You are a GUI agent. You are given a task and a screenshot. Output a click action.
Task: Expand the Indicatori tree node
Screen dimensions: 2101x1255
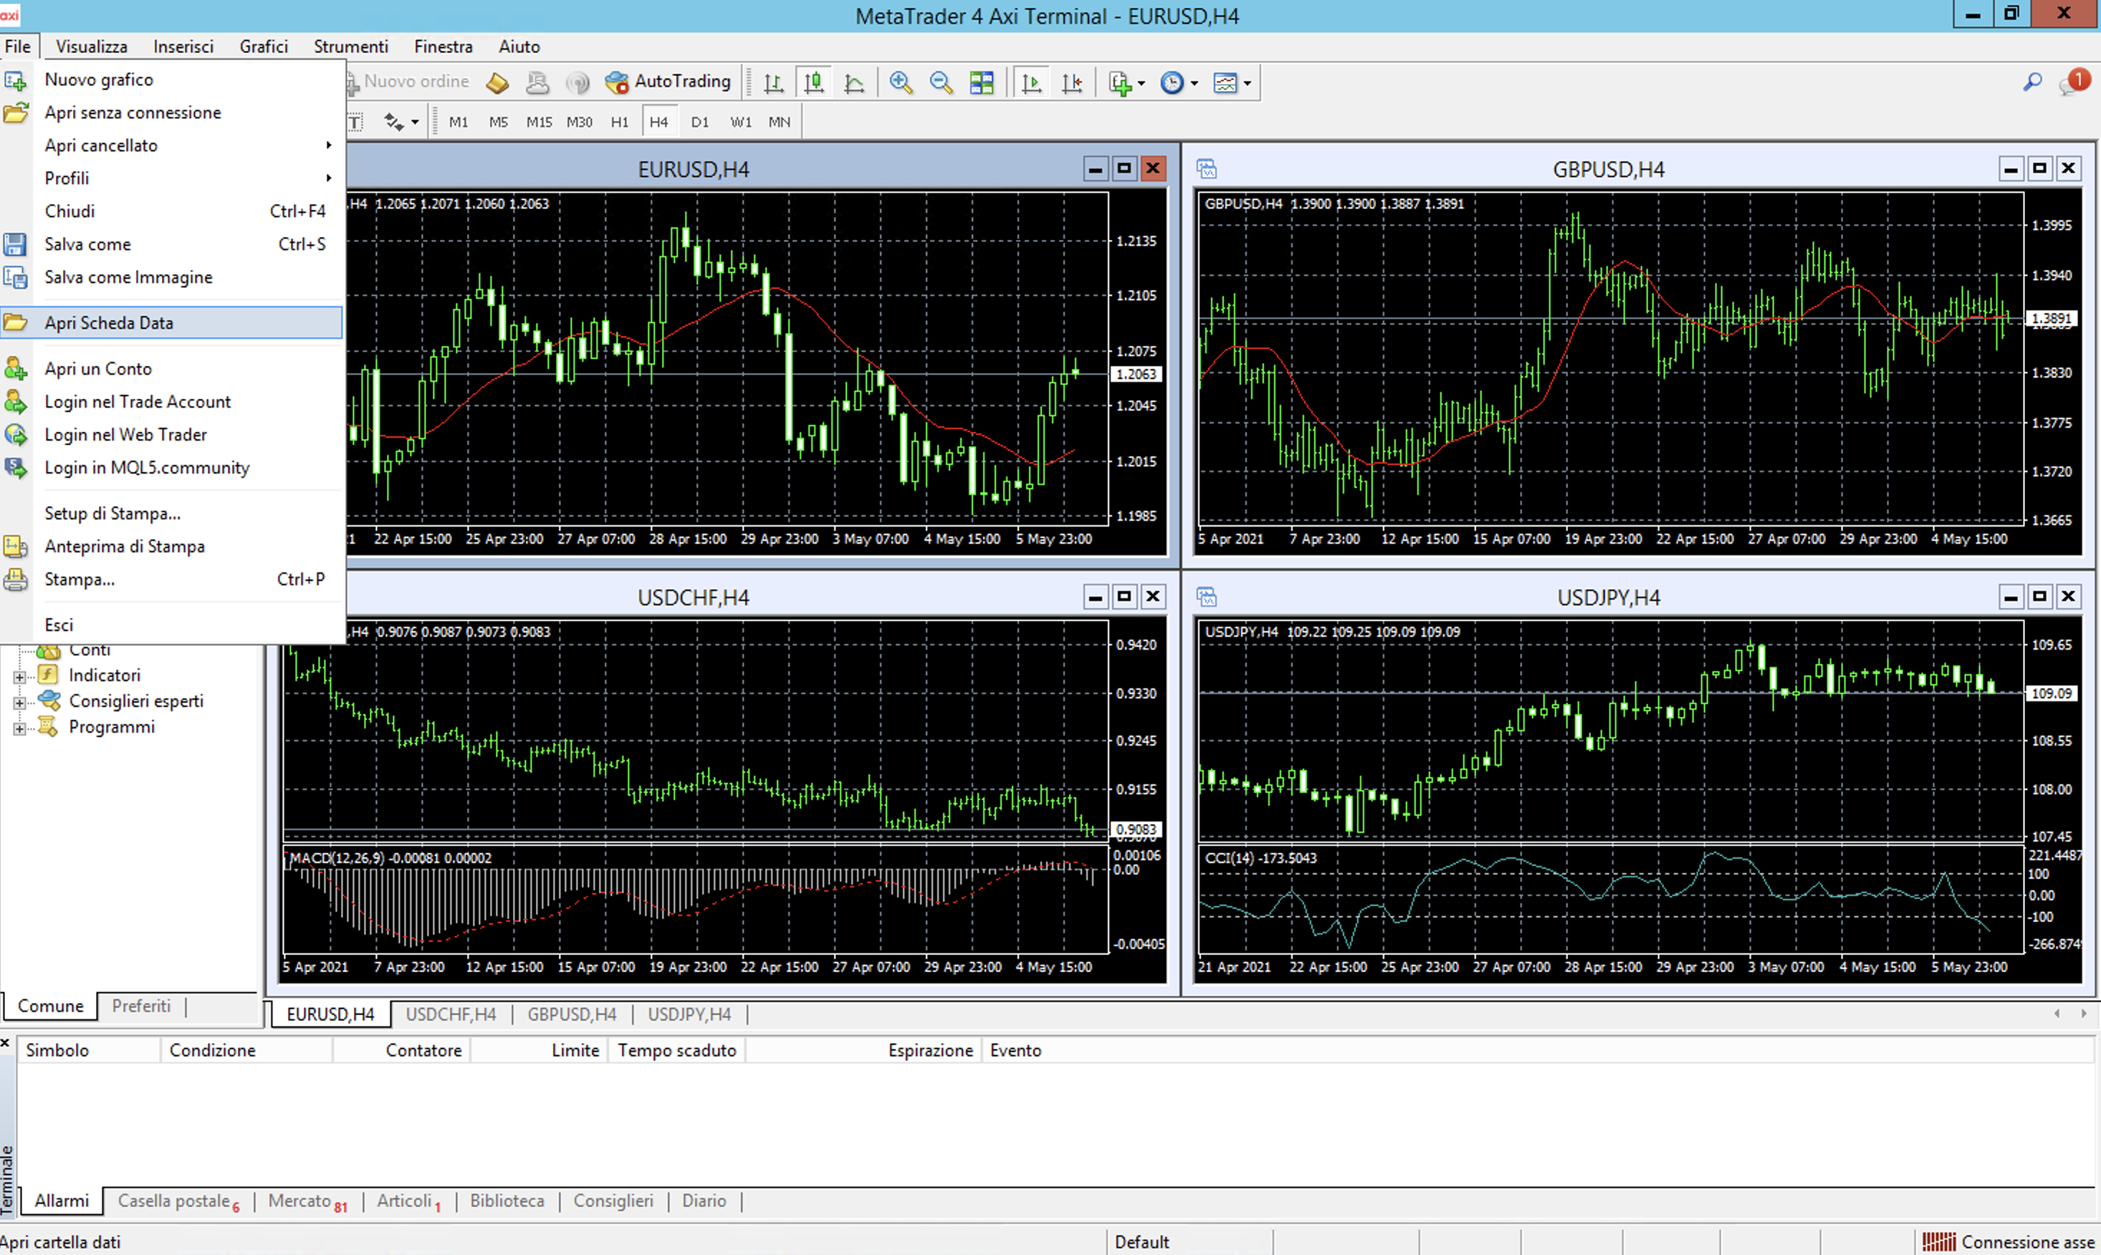tap(19, 676)
